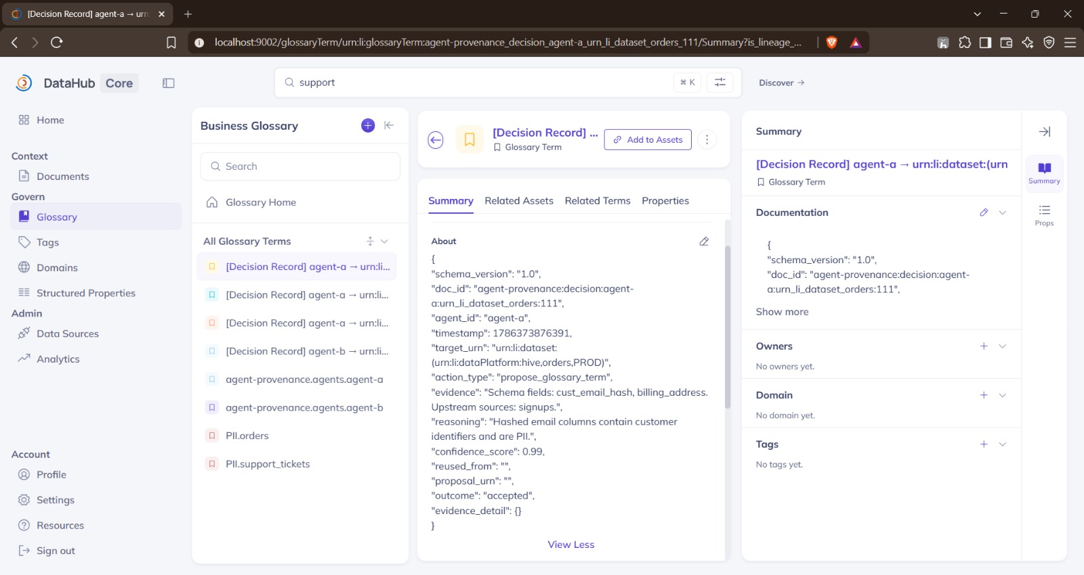Toggle expand-all arrows for glossary terms
This screenshot has height=575, width=1084.
pos(370,241)
